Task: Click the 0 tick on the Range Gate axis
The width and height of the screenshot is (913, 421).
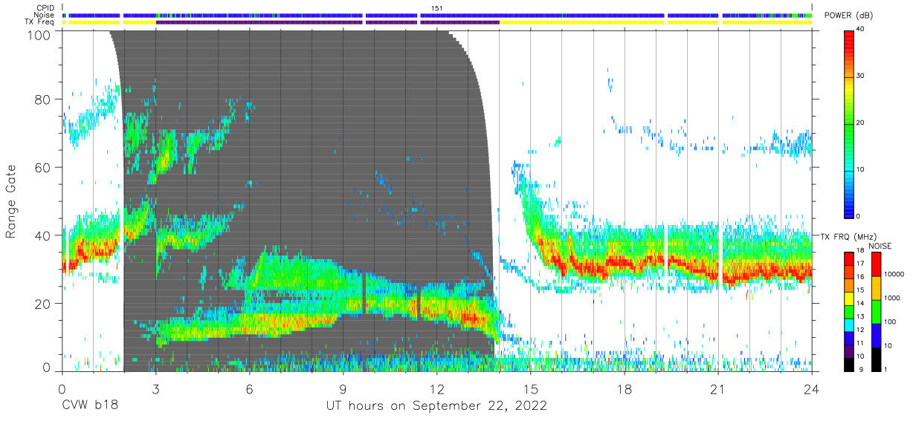Action: (47, 367)
